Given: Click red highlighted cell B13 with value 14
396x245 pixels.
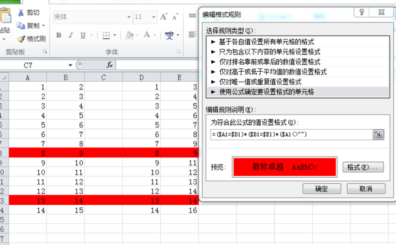Looking at the screenshot, I should coord(65,200).
